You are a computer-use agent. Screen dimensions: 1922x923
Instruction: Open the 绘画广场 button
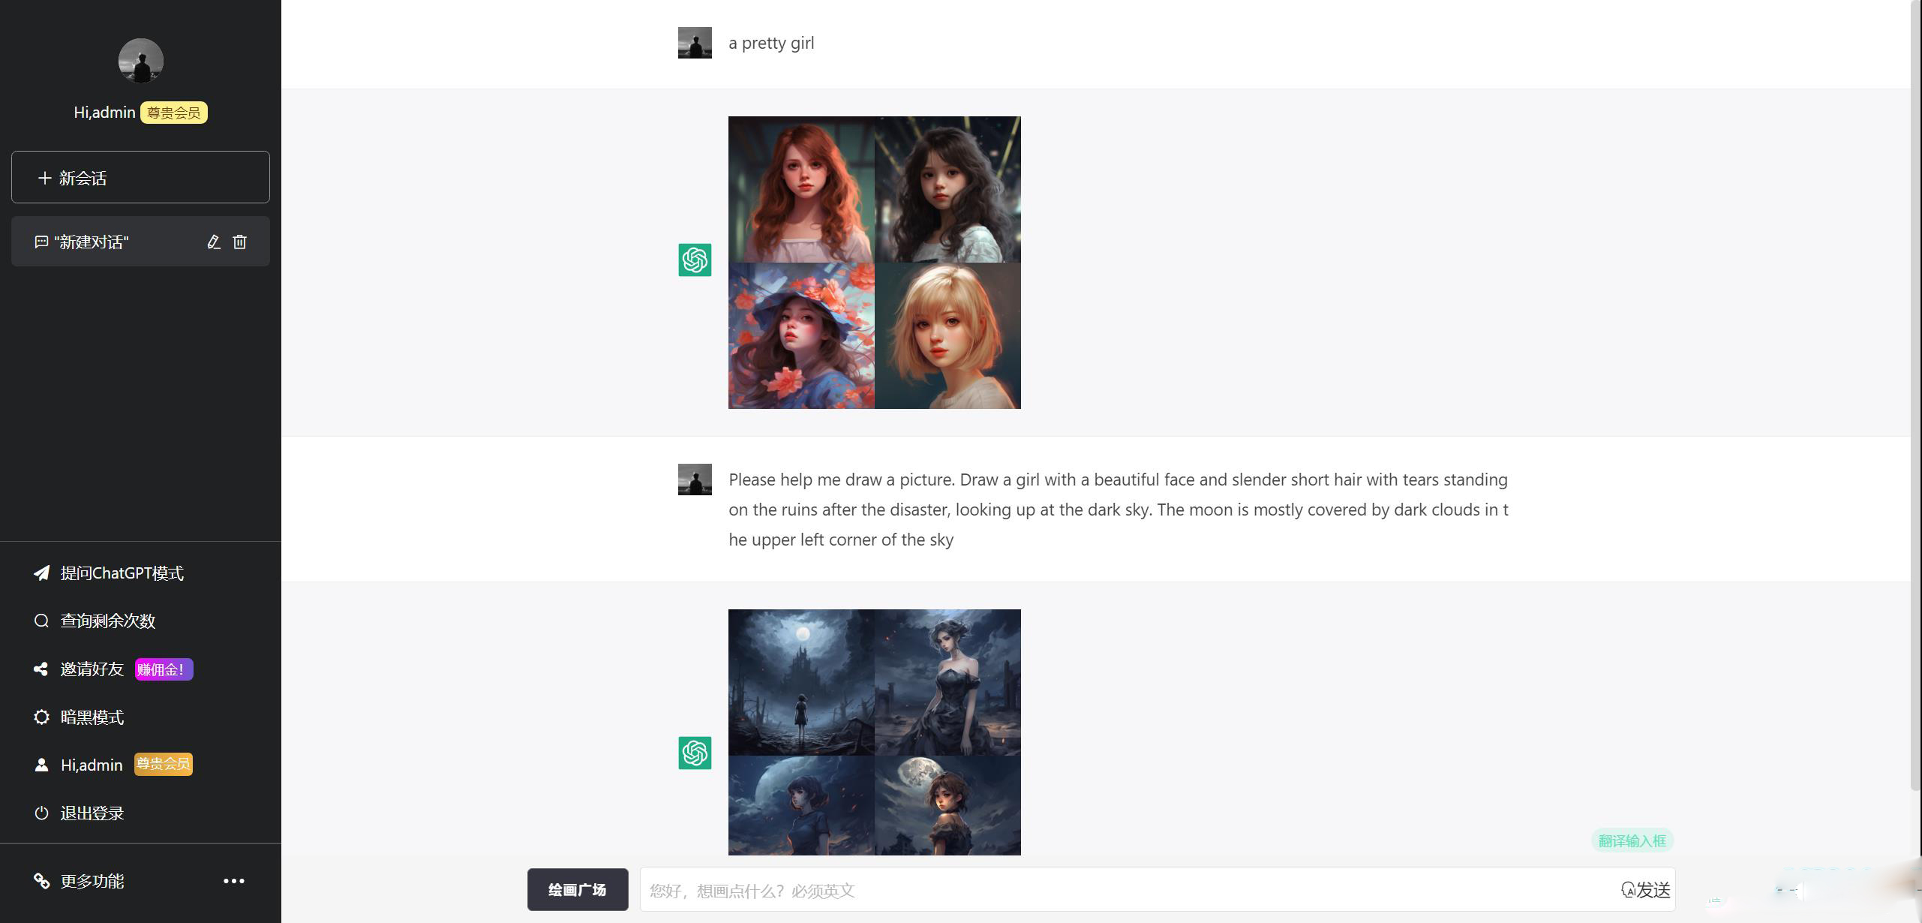[578, 890]
